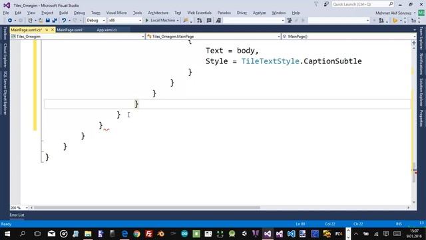The height and width of the screenshot is (240, 426).
Task: Open the Cloud Explorer side panel
Action: 5,55
